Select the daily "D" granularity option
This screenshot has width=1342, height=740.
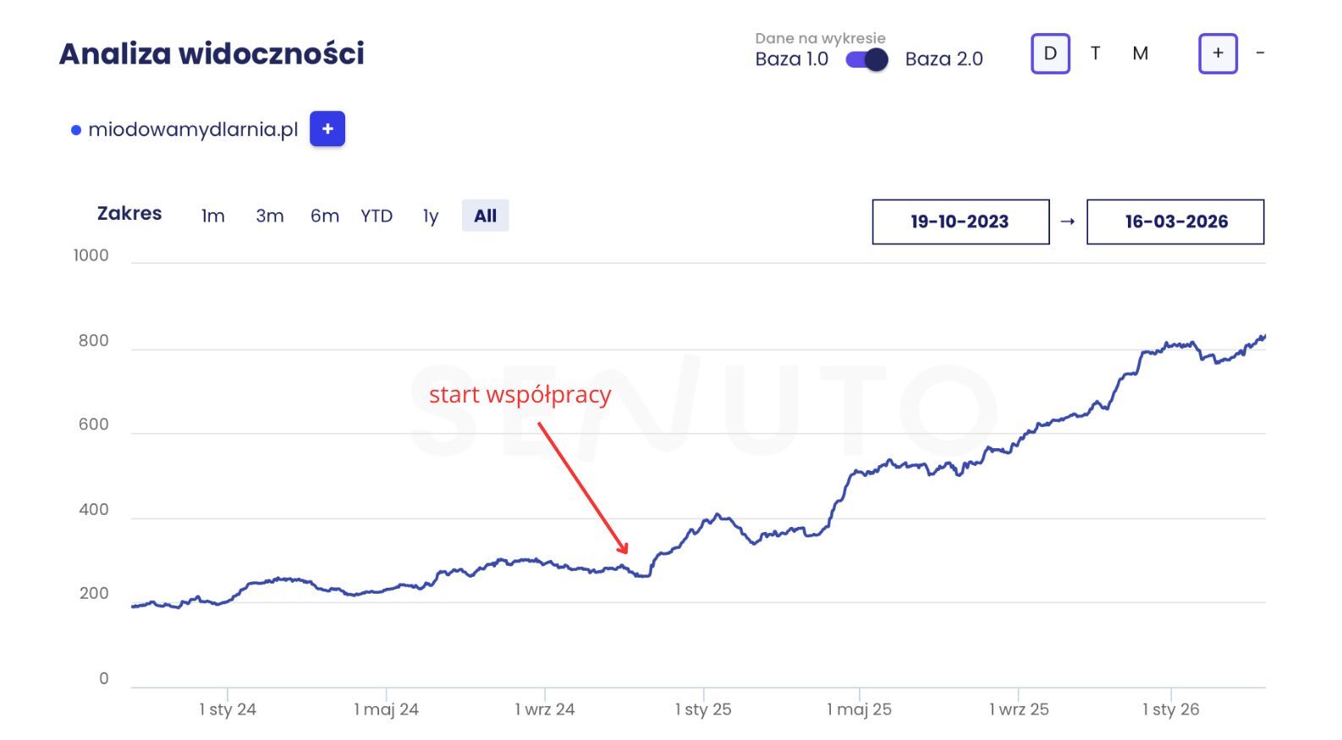tap(1050, 53)
